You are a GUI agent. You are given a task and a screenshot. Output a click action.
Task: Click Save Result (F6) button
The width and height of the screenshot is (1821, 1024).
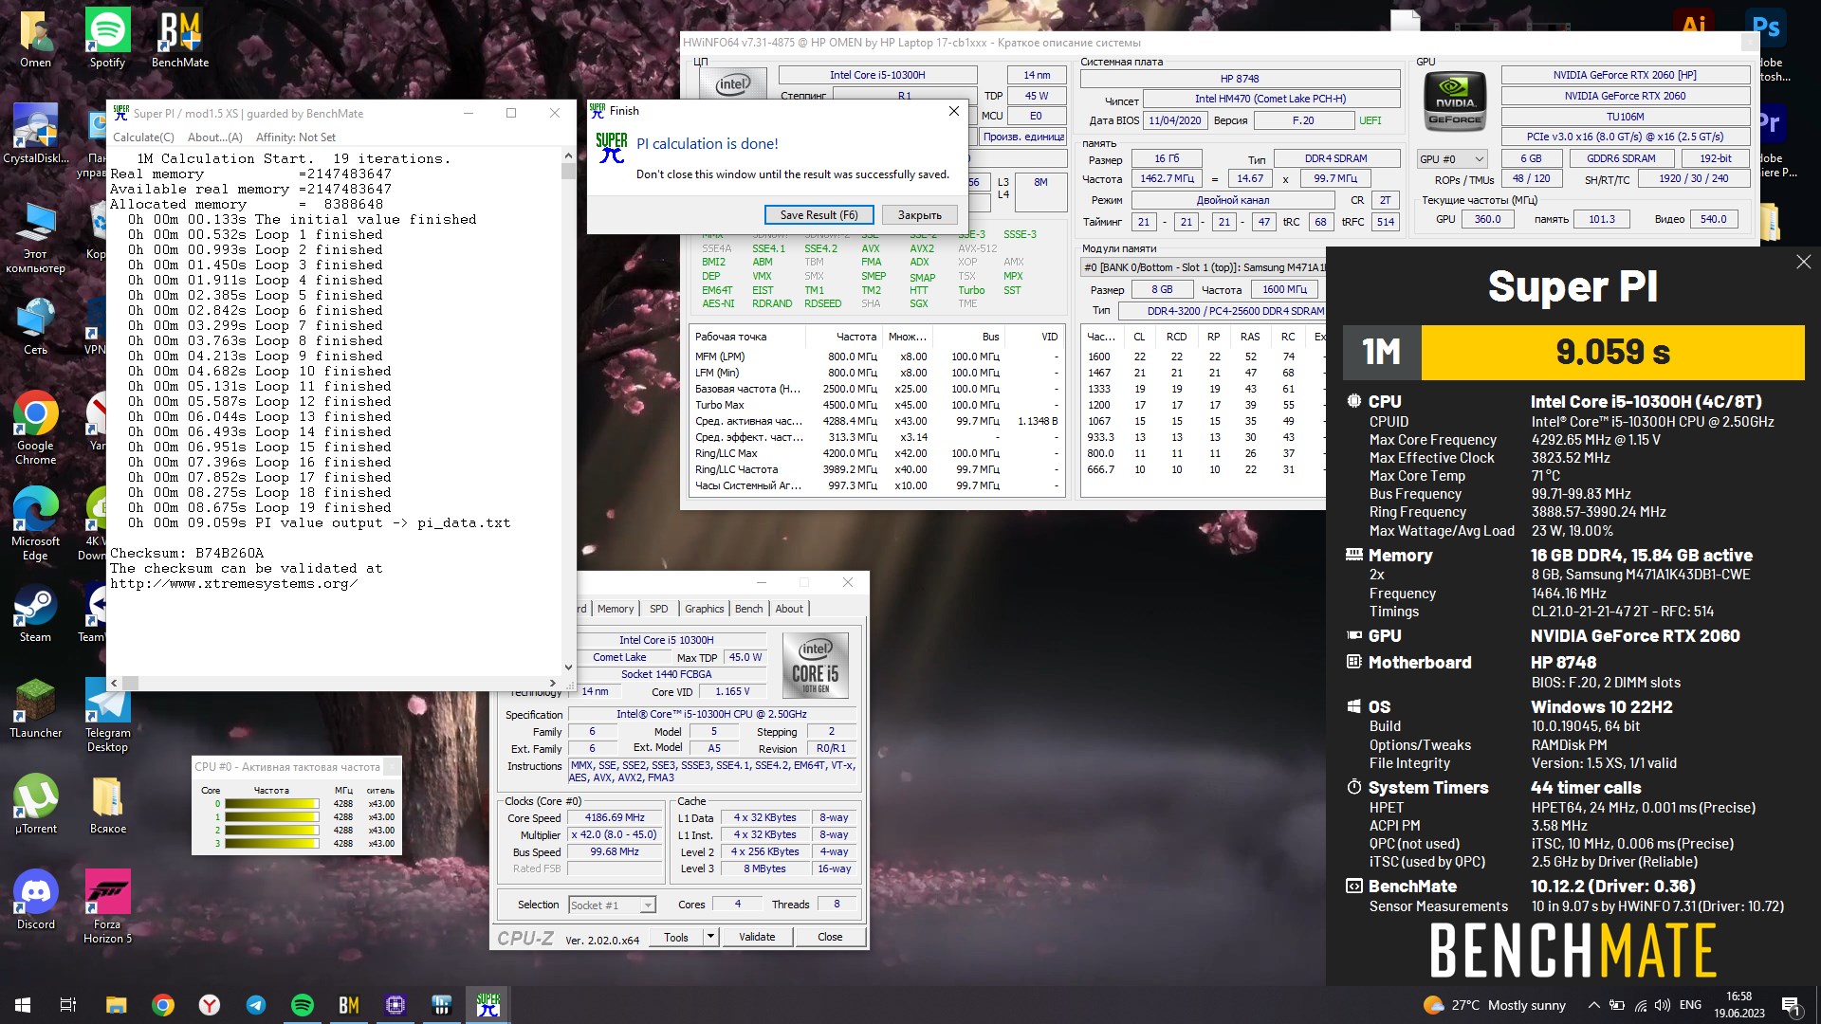819,215
